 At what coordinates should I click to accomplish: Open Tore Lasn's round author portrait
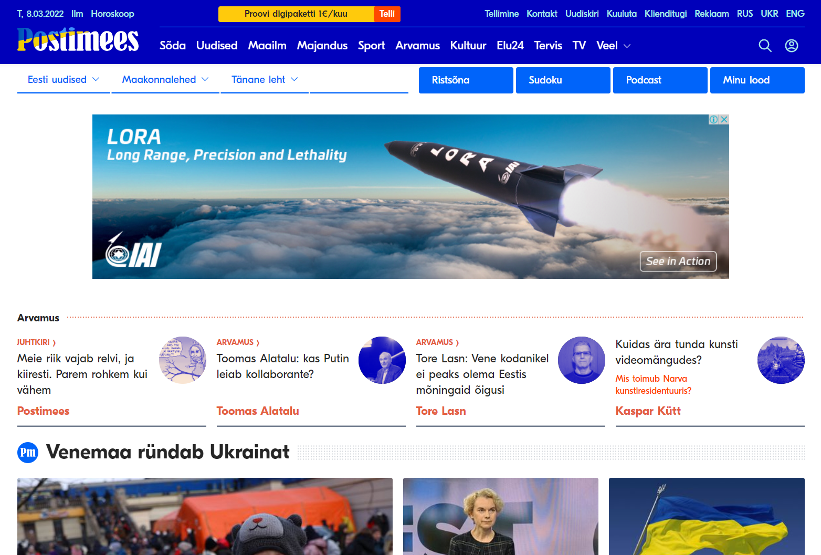[581, 360]
